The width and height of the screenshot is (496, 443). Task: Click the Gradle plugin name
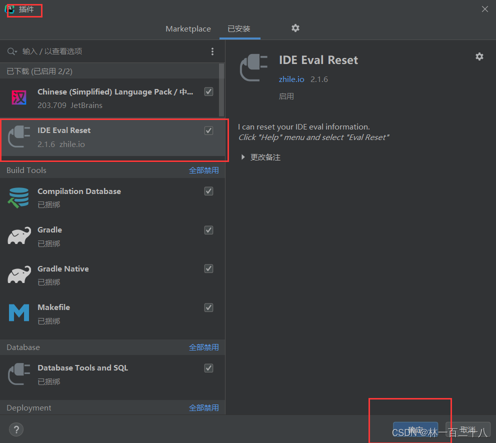49,229
